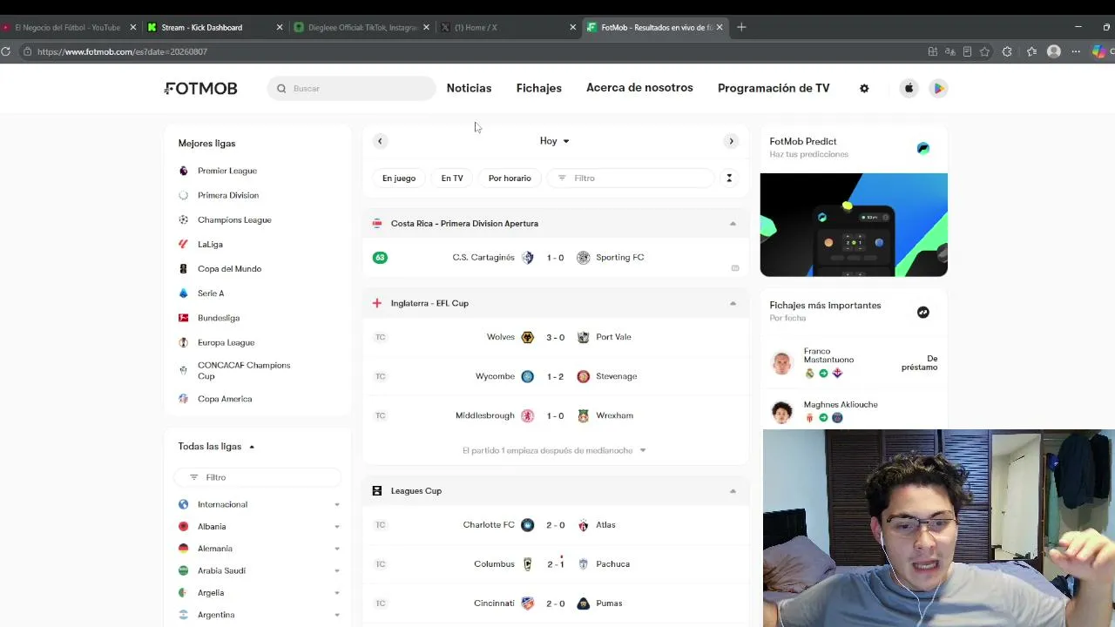Click the Google Play store icon
Image resolution: width=1115 pixels, height=627 pixels.
(938, 88)
